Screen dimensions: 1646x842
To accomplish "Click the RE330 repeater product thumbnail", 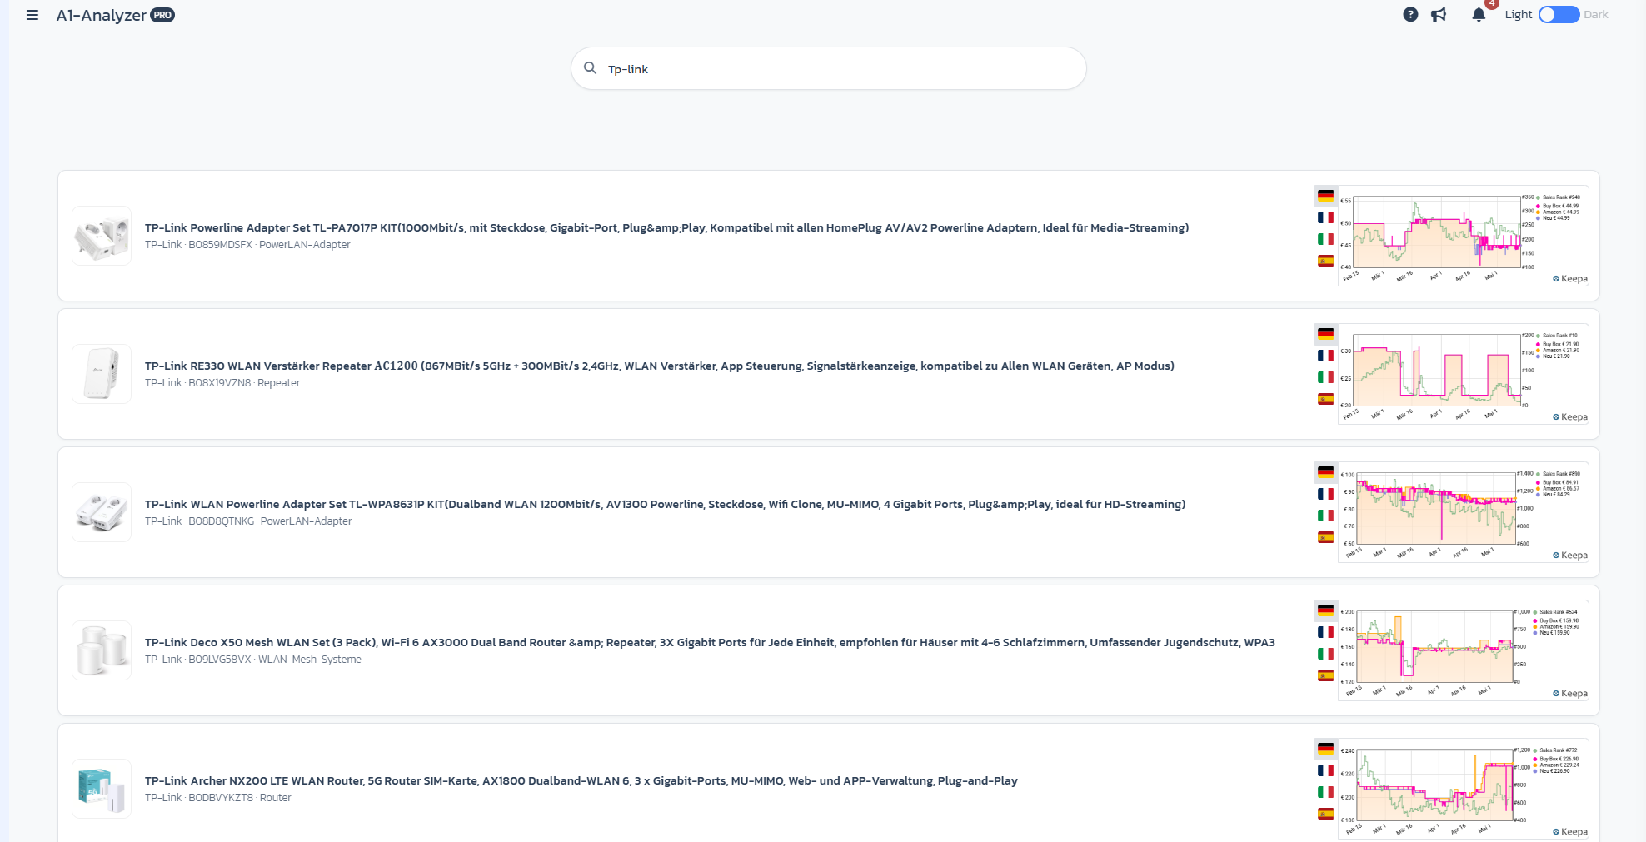I will (102, 374).
